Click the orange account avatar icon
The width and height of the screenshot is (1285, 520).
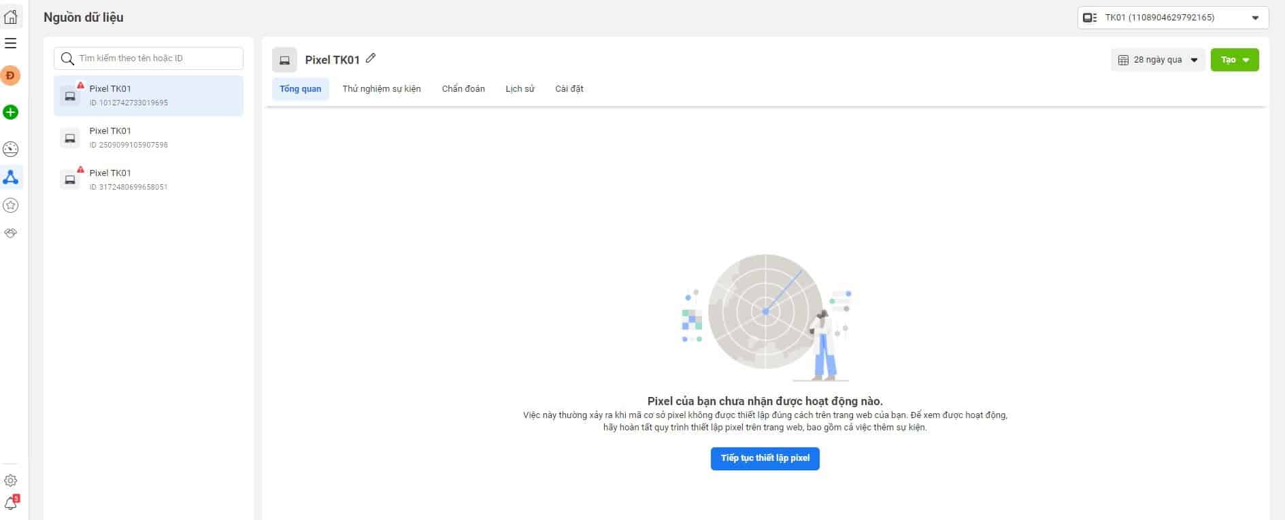11,75
